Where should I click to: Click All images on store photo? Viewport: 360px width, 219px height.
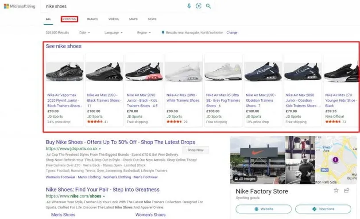coord(245,179)
